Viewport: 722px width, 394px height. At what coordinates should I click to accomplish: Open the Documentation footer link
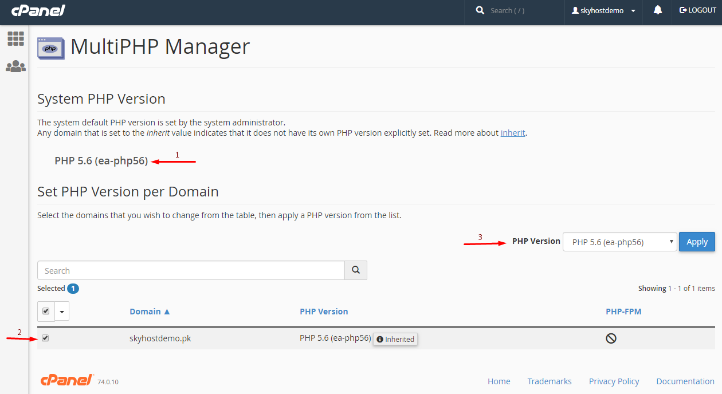pos(685,381)
